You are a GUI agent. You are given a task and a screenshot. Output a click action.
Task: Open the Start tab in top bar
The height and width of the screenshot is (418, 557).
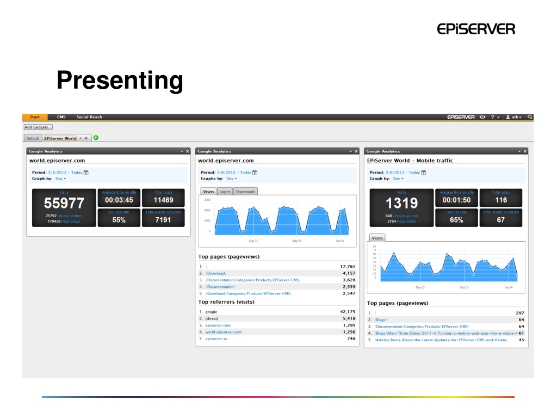35,117
